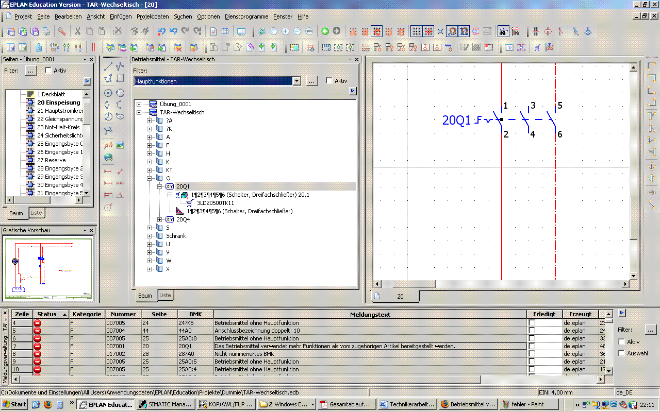Select the polyline drawing tool
The height and width of the screenshot is (412, 660).
[x=120, y=66]
